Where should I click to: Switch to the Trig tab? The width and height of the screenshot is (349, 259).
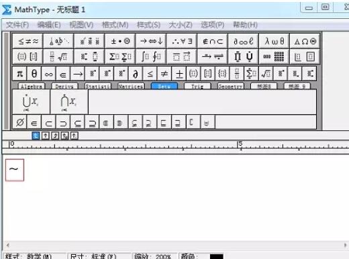click(197, 86)
